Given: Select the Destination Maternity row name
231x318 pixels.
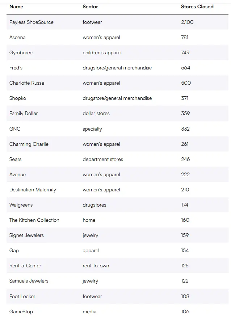Looking at the screenshot, I should tap(33, 190).
